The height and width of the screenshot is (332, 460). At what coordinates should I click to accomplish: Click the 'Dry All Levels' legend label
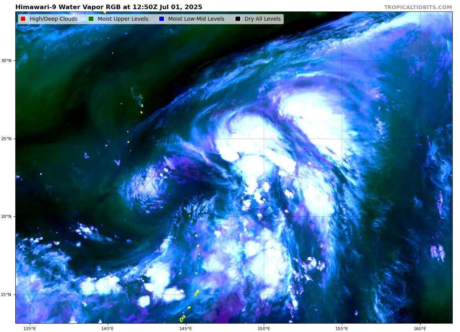point(263,19)
